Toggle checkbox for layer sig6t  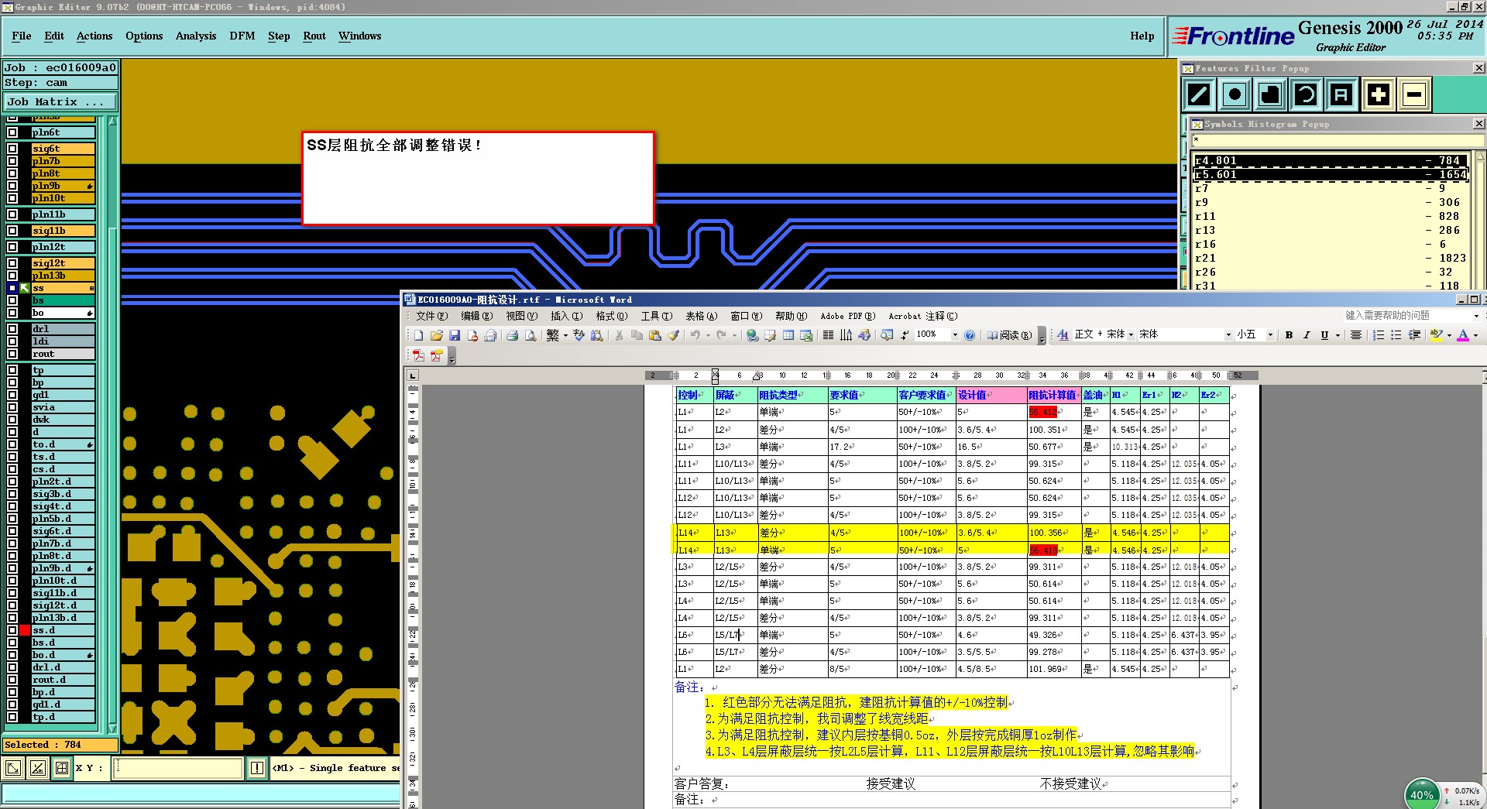(12, 149)
